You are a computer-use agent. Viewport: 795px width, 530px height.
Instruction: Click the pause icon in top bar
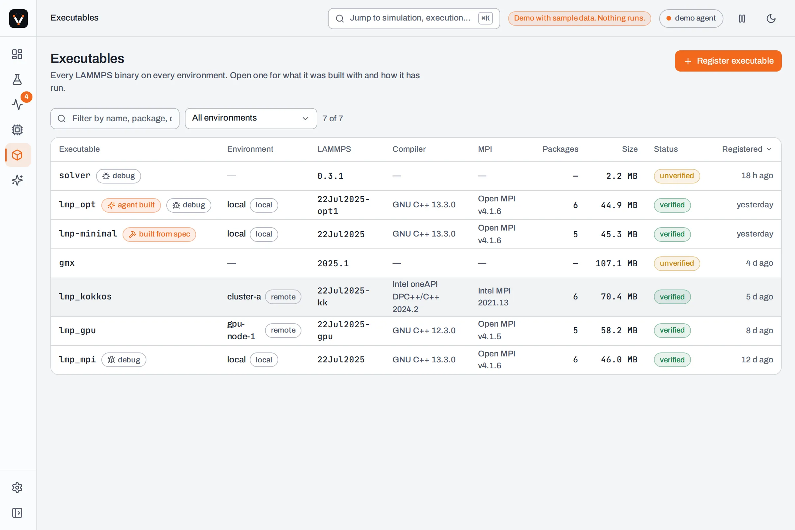tap(742, 18)
